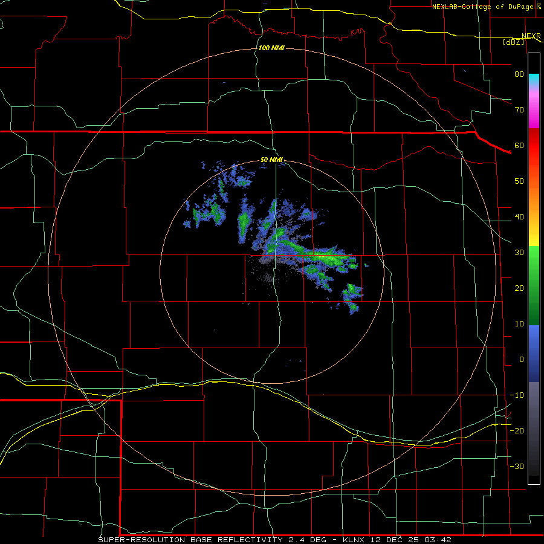Click the 60 dBZ scale value
This screenshot has width=544, height=544.
519,145
